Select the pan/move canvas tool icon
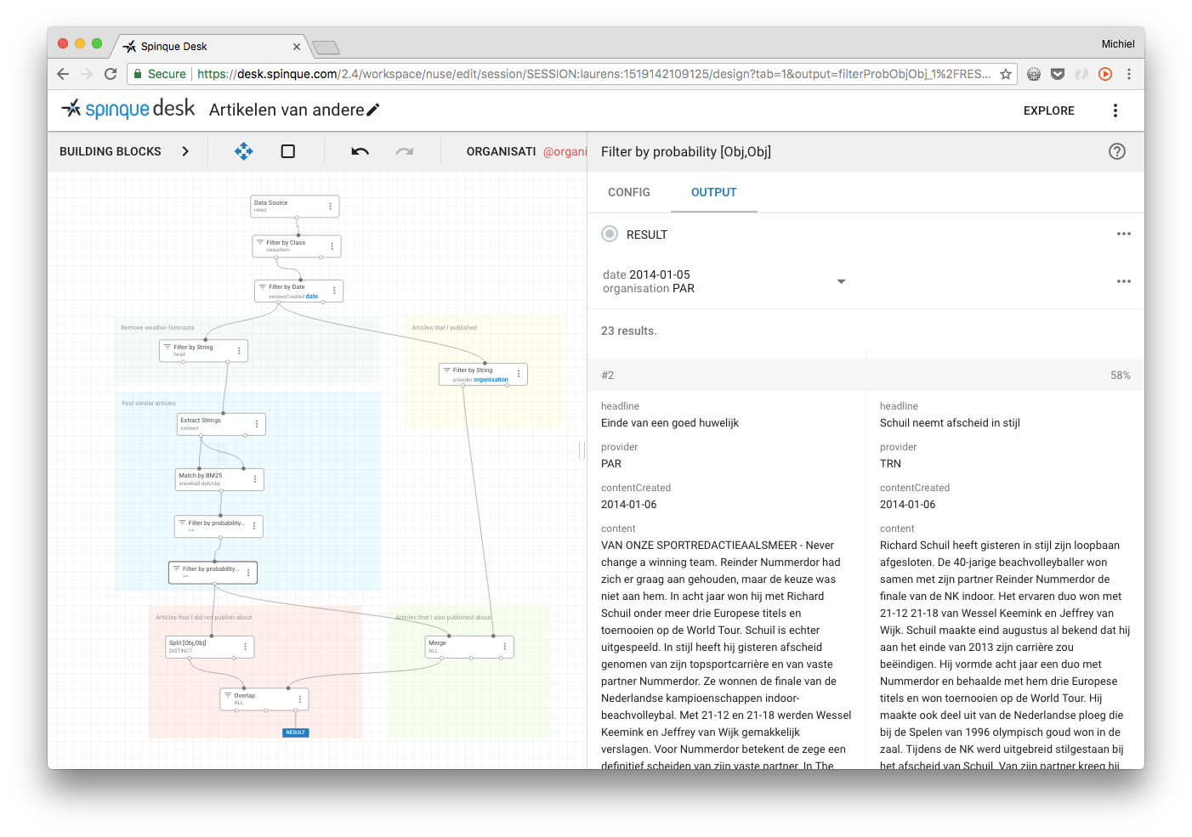1192x837 pixels. click(244, 151)
